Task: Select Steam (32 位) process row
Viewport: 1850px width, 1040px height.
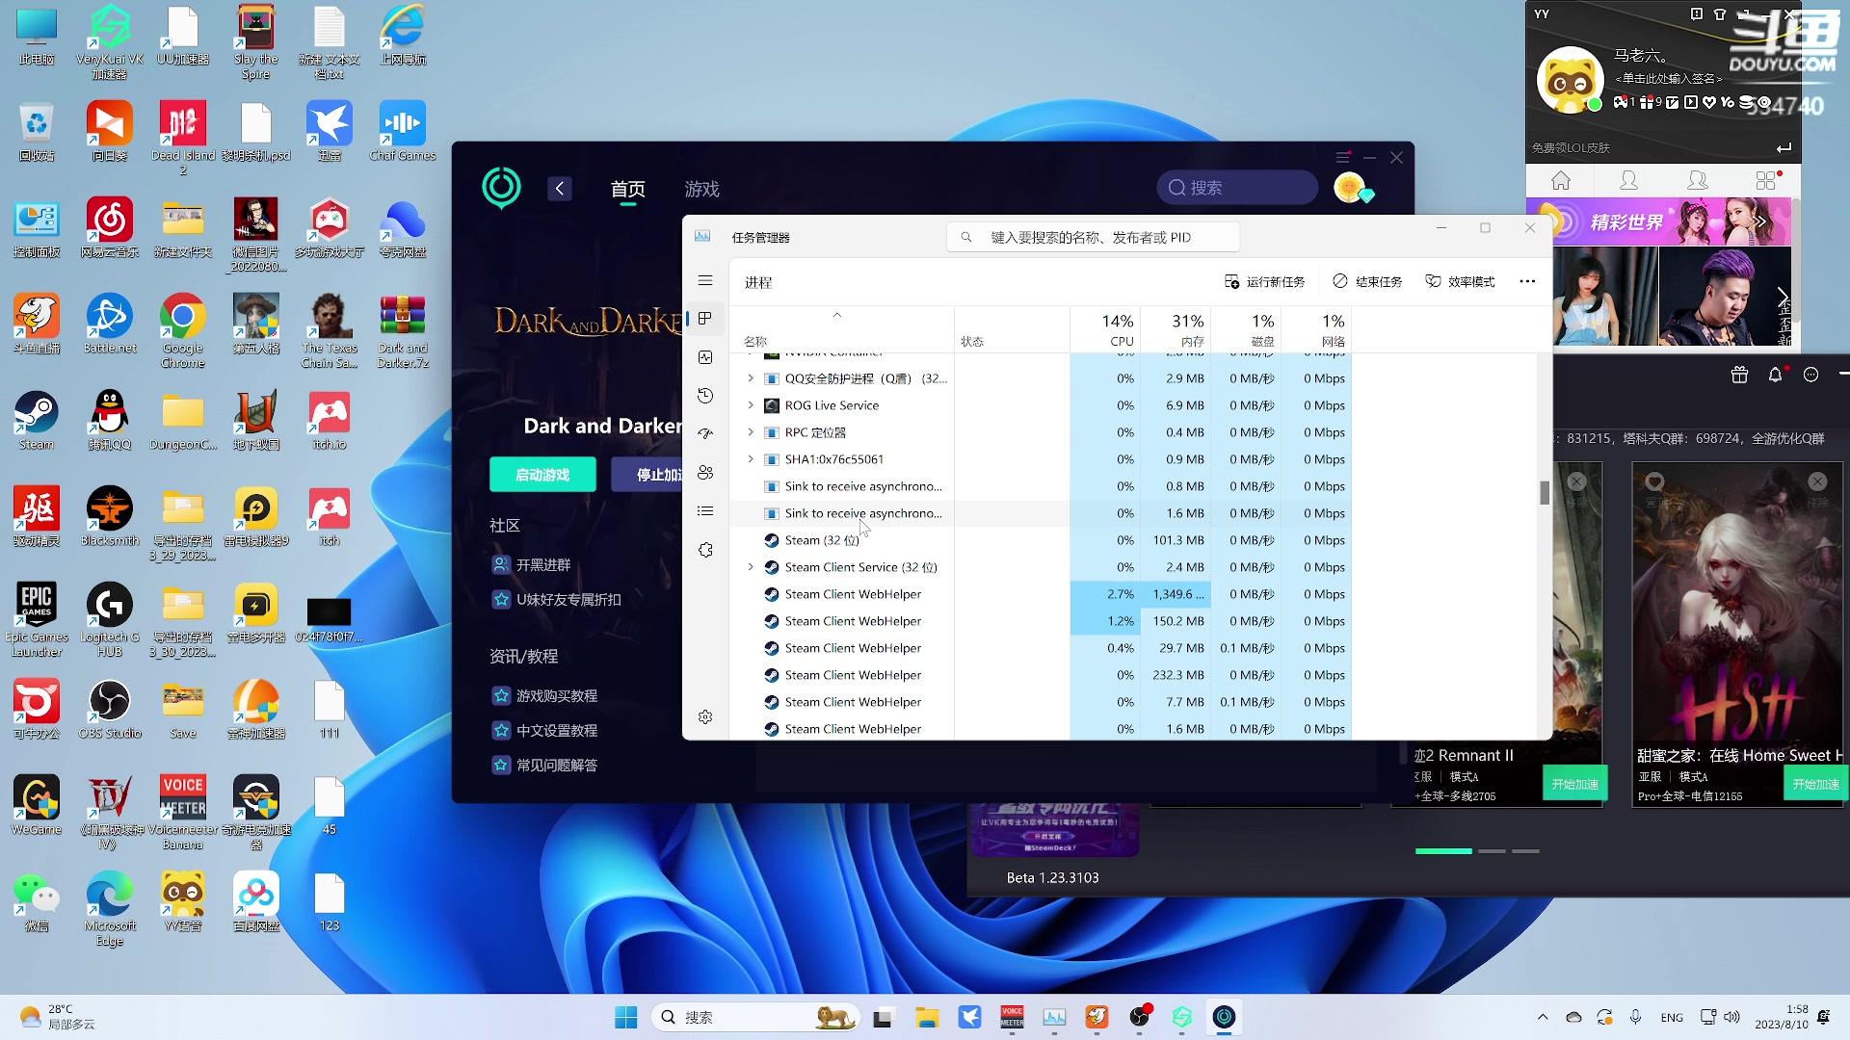Action: pos(1041,540)
